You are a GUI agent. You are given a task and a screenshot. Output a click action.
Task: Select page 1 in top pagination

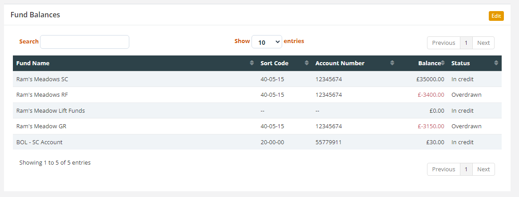pos(467,43)
